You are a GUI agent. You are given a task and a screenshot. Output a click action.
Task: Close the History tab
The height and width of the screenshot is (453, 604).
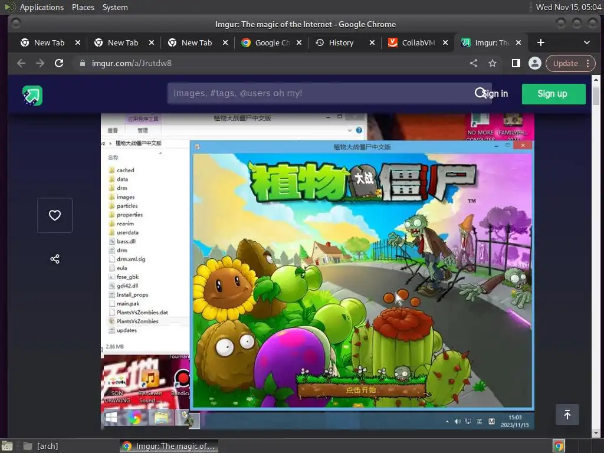tap(372, 42)
